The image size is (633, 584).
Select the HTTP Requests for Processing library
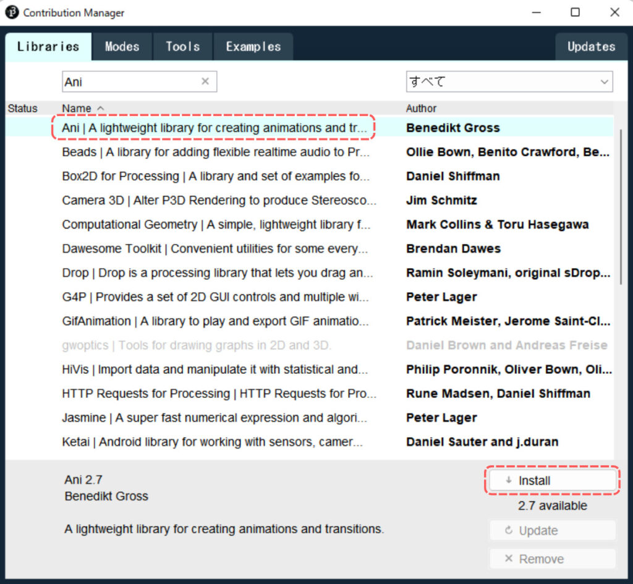(x=310, y=394)
